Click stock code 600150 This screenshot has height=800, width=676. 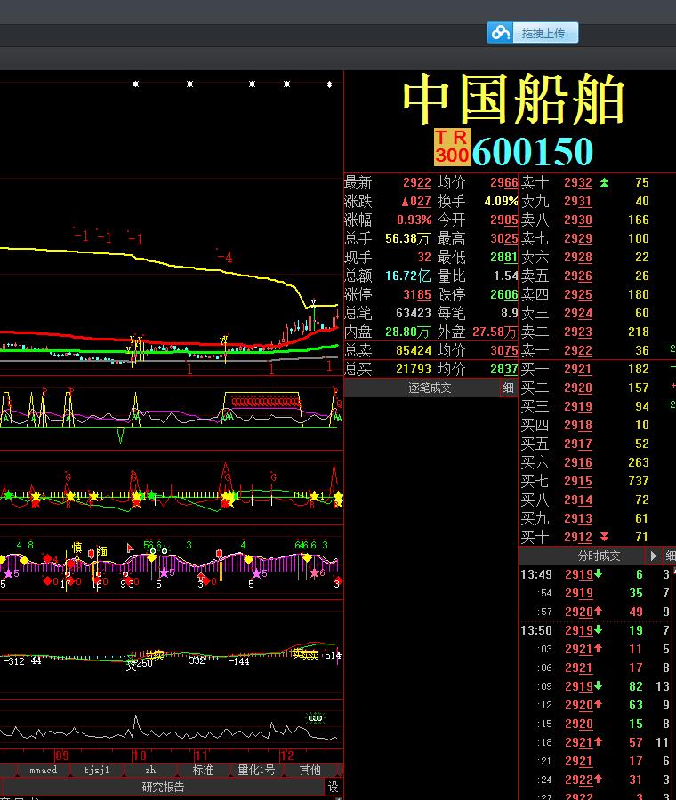pyautogui.click(x=533, y=151)
